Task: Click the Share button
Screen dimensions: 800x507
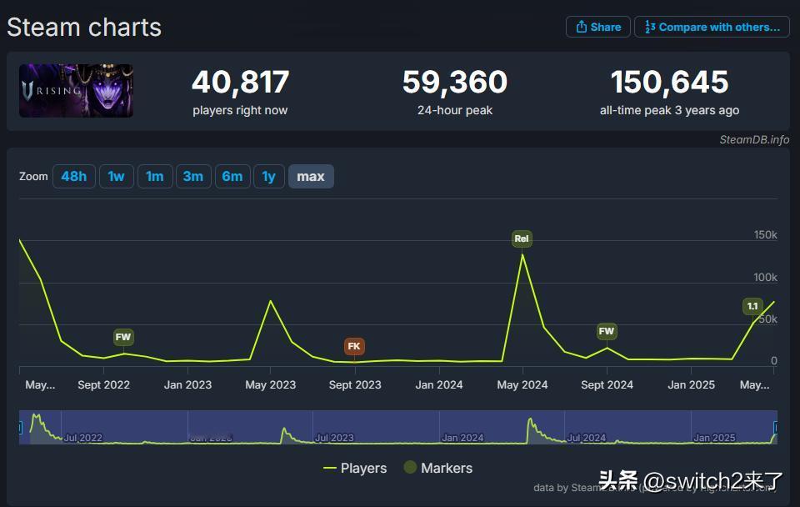Action: pyautogui.click(x=598, y=27)
